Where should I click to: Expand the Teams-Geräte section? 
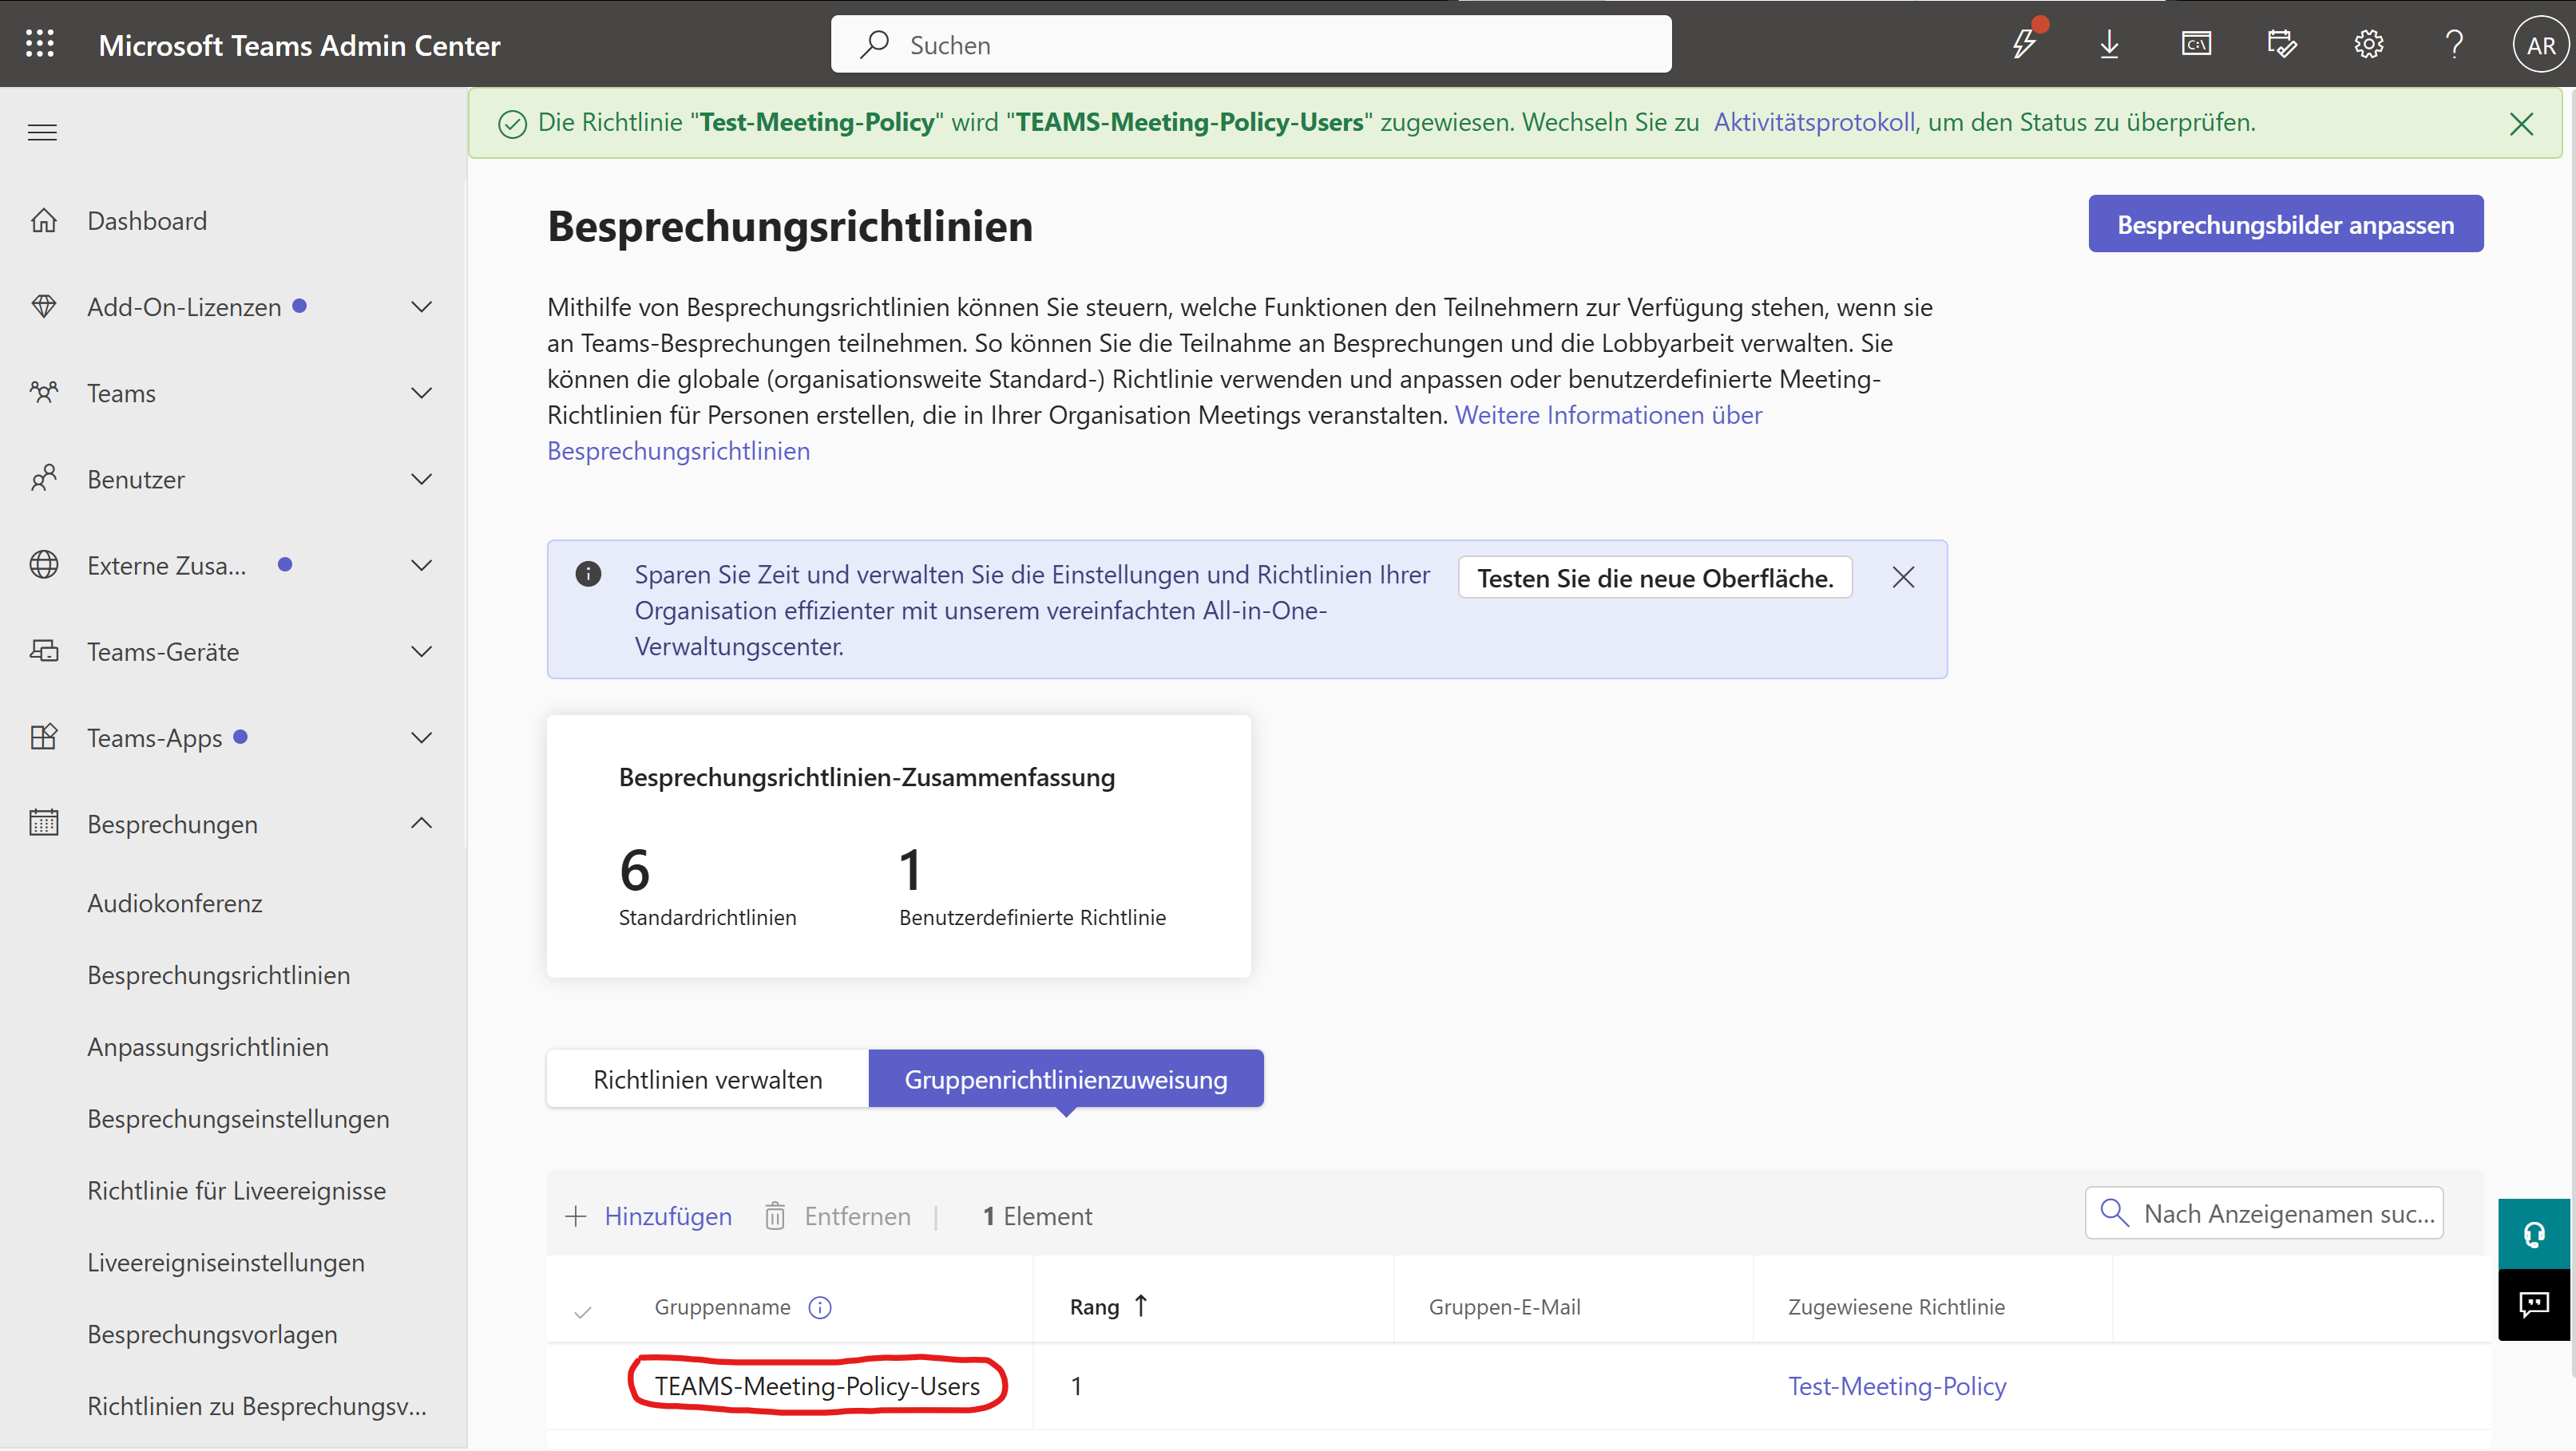tap(421, 651)
